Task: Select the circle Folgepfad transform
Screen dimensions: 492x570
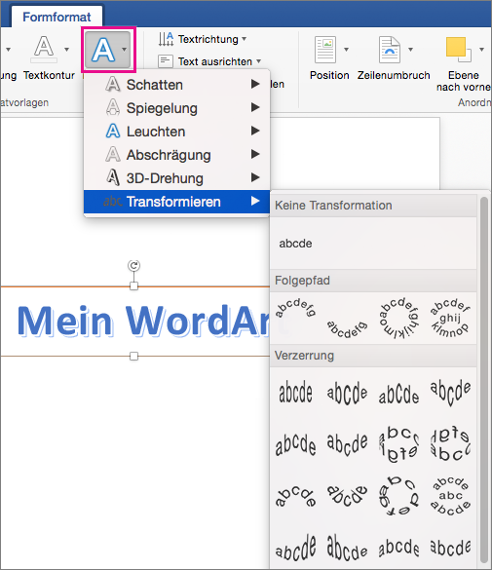Action: (x=398, y=318)
